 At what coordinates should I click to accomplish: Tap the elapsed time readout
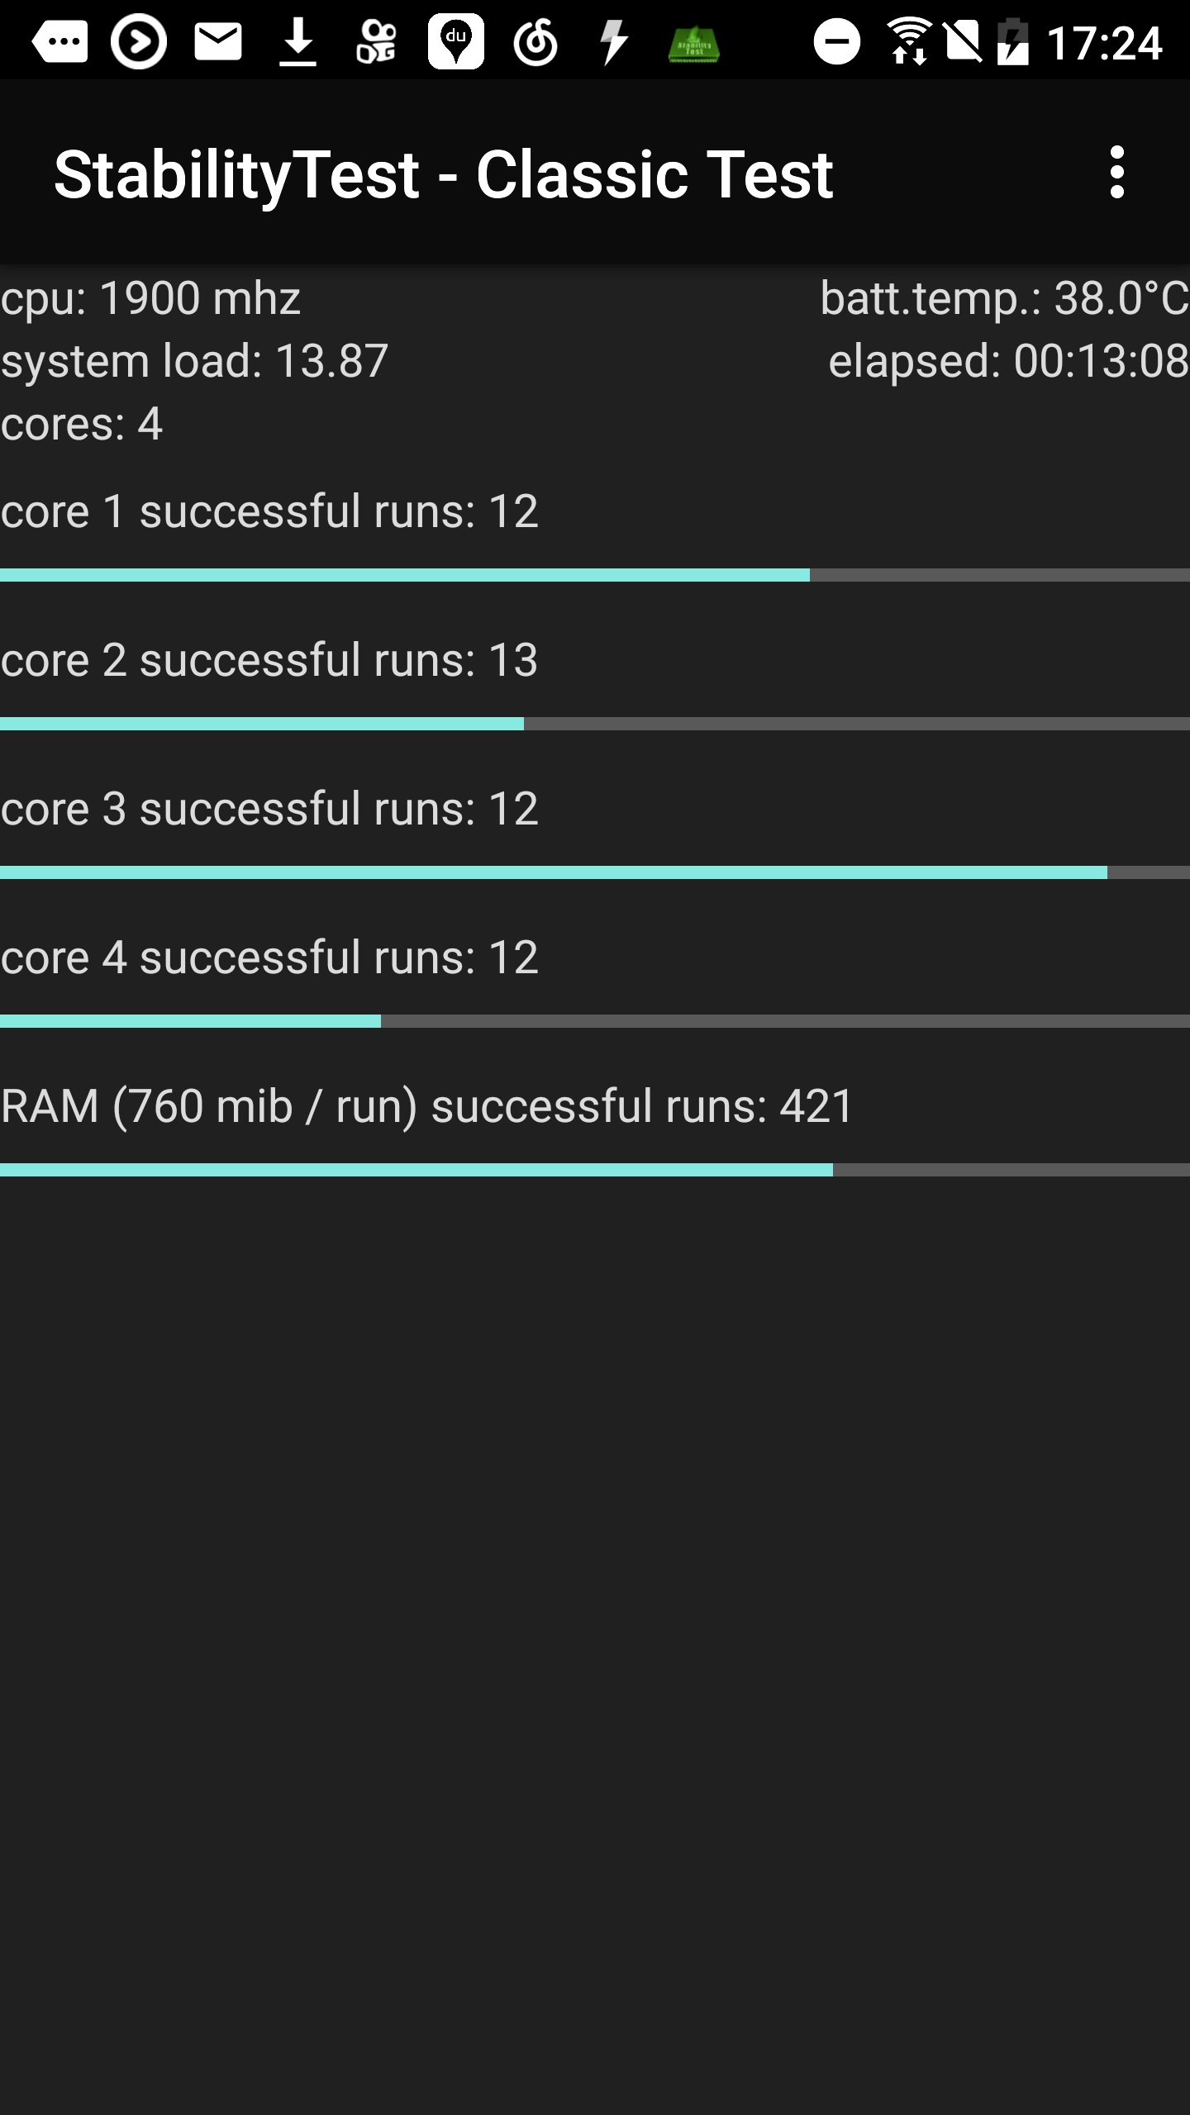point(1008,361)
